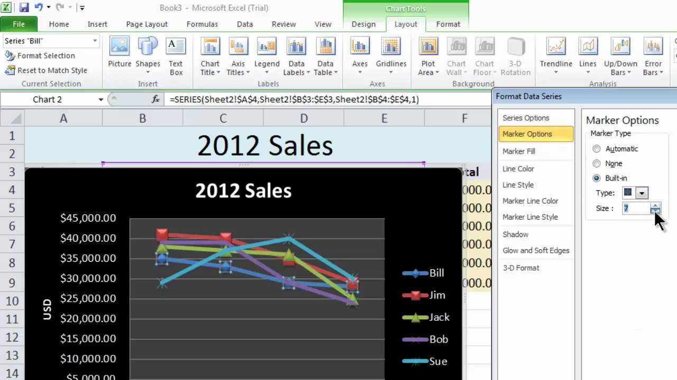
Task: Select Glow and Soft Edges category
Action: [x=536, y=251]
